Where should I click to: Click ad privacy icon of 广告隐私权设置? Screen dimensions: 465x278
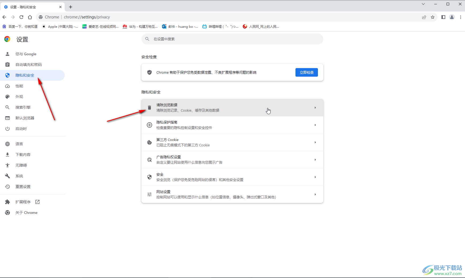tap(149, 160)
